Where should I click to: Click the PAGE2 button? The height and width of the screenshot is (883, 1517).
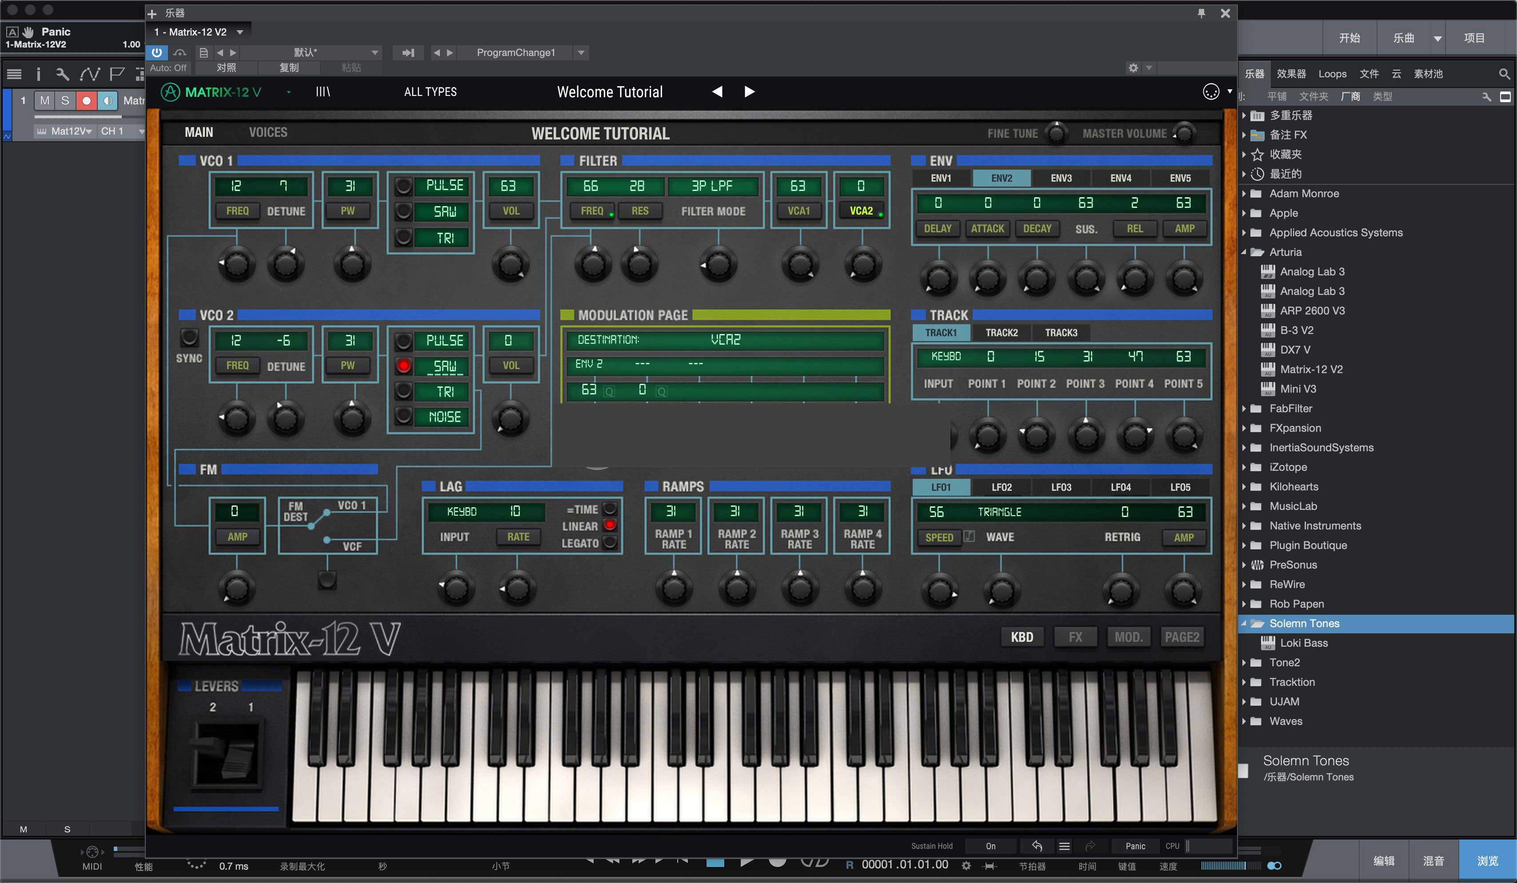tap(1182, 637)
